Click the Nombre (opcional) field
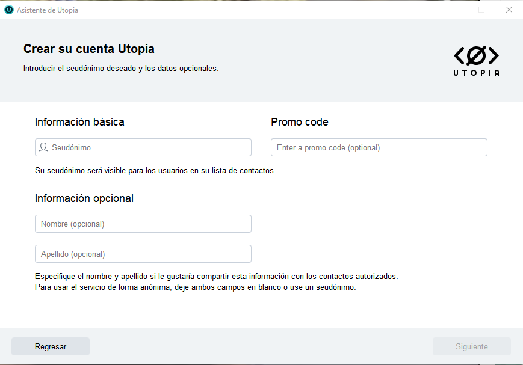The width and height of the screenshot is (523, 365). tap(143, 224)
